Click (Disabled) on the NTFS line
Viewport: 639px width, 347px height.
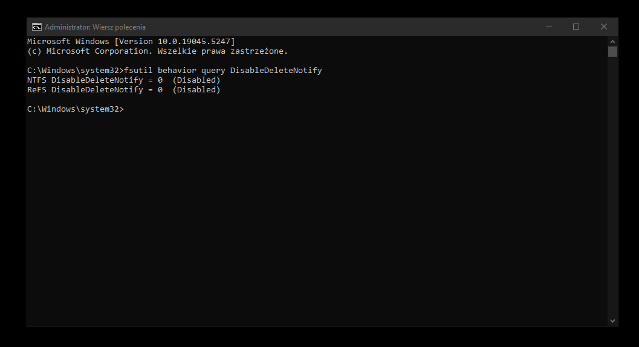196,80
